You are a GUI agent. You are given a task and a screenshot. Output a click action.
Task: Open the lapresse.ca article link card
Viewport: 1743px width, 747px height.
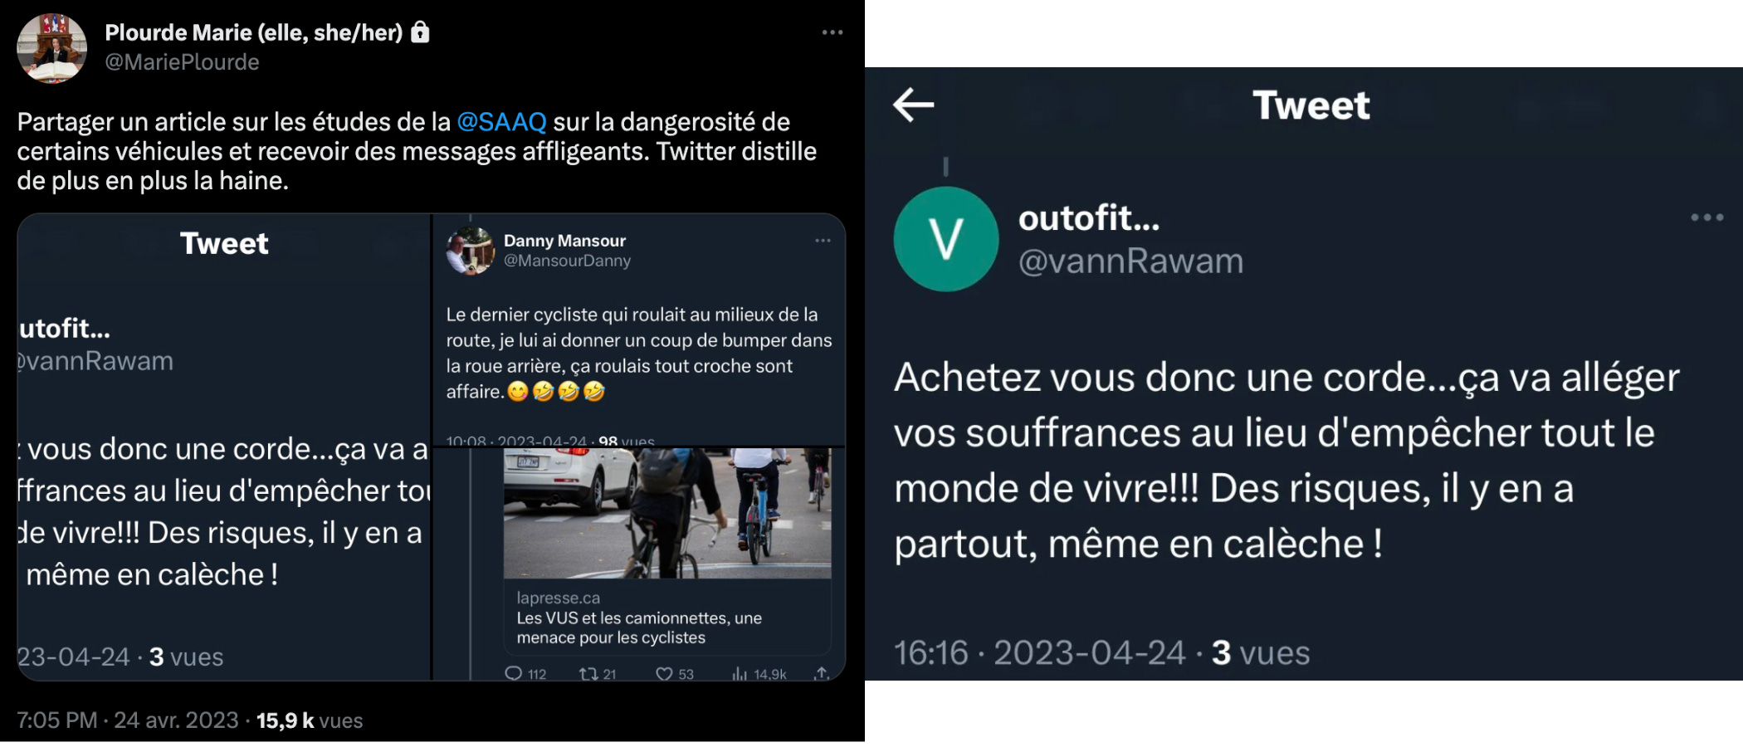667,618
